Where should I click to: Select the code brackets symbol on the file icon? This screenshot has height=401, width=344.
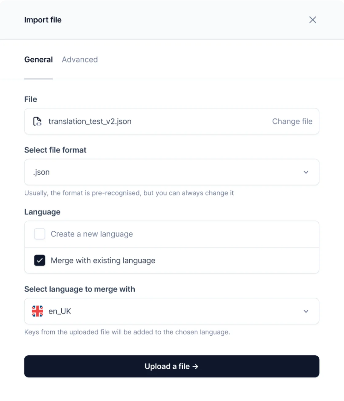click(x=38, y=124)
